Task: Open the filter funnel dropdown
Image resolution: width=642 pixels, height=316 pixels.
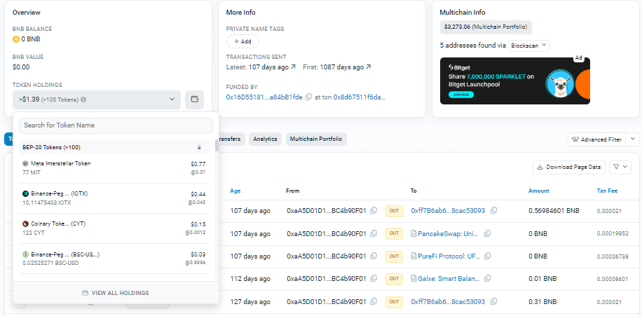Action: (x=620, y=167)
